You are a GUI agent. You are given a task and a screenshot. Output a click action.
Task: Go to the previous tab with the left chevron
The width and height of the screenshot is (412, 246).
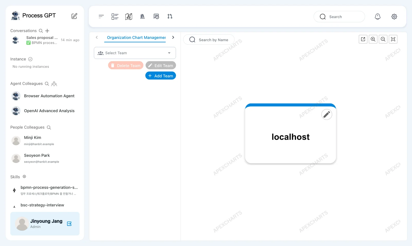97,38
